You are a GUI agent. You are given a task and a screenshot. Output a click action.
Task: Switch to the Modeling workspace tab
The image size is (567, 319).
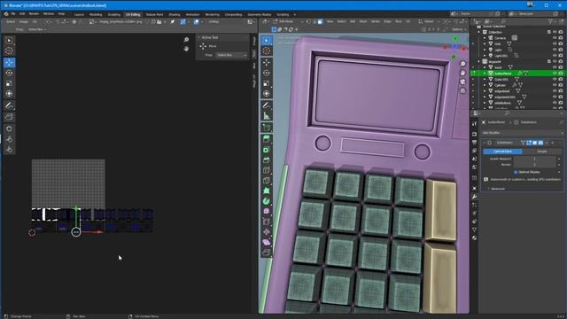(x=96, y=14)
